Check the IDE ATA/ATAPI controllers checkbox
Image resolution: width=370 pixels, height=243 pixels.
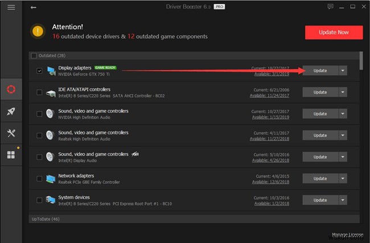39,92
